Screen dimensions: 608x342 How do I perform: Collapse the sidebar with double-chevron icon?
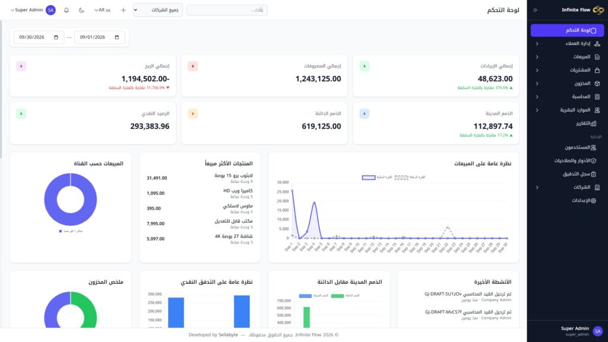(535, 10)
